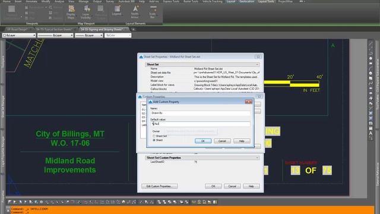Collapse the Sheet Set properties section

(x=257, y=65)
